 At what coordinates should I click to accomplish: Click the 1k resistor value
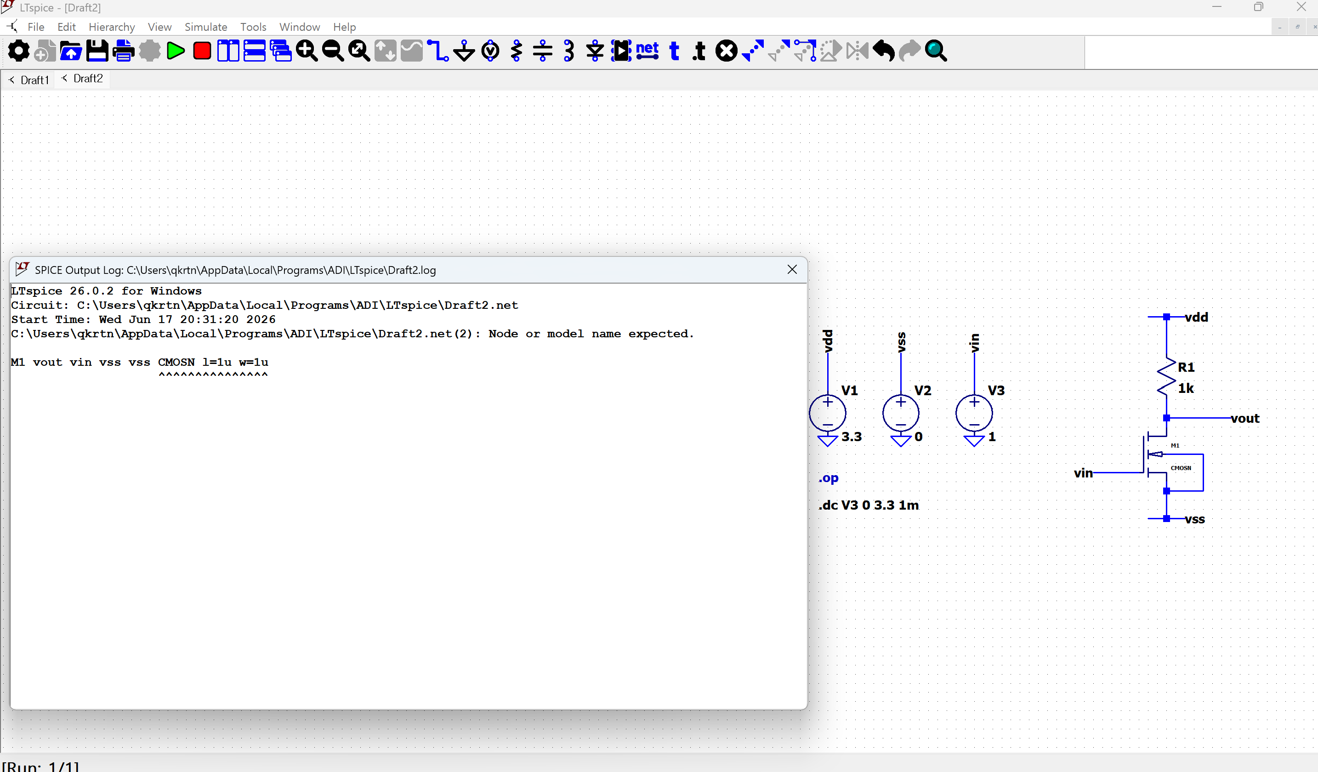[1186, 388]
